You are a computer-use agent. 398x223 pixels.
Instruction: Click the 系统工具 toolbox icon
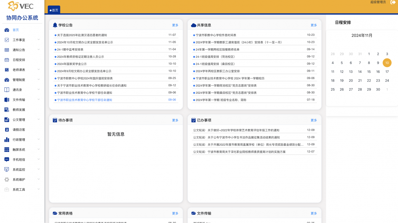pos(7,190)
